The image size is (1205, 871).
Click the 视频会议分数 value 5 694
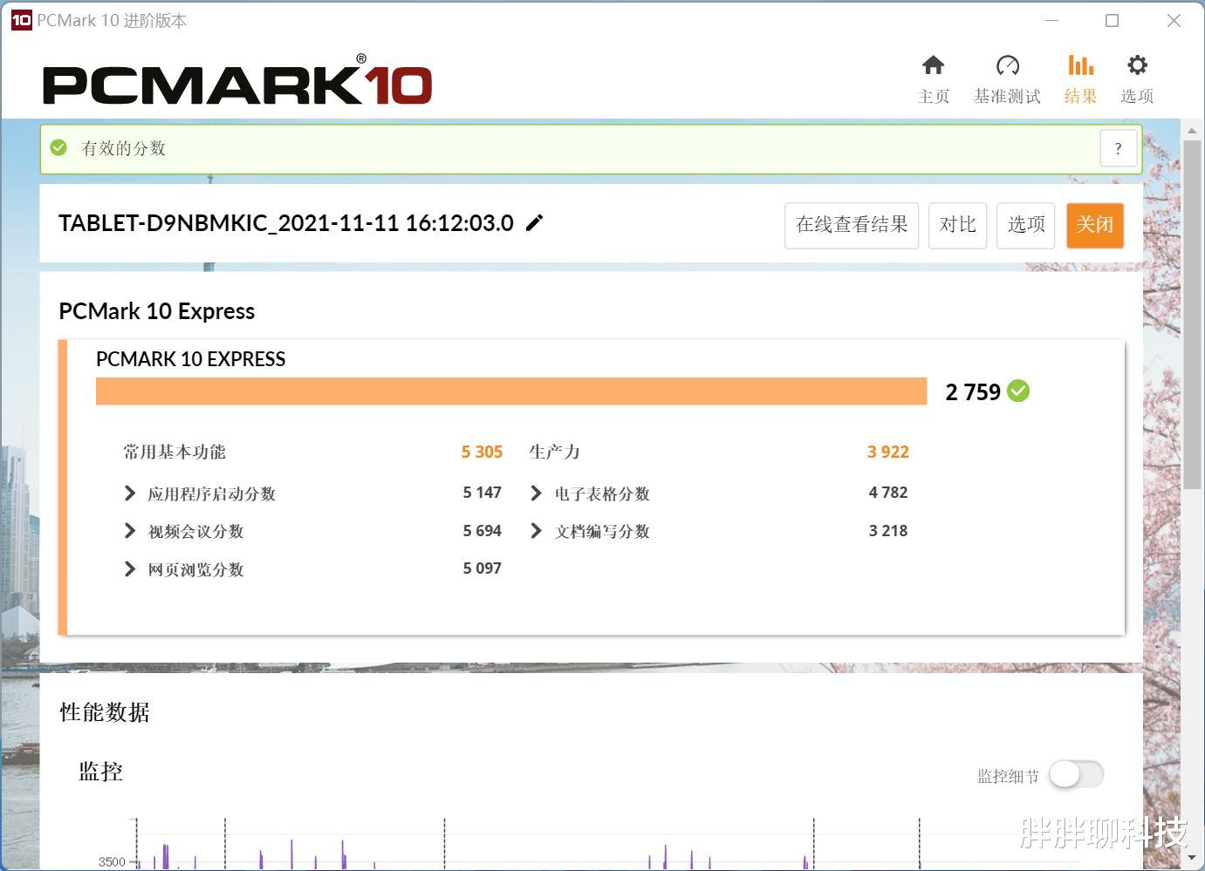coord(482,531)
